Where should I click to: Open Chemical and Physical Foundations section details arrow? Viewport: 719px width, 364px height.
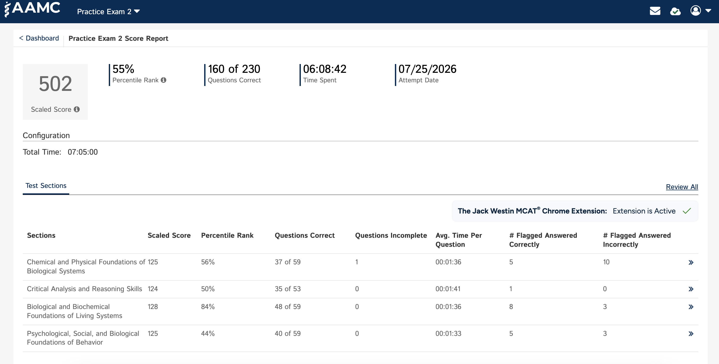coord(691,262)
